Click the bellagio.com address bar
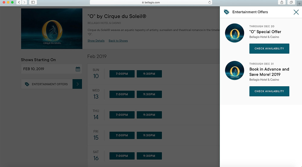302x167 pixels. [151, 2]
